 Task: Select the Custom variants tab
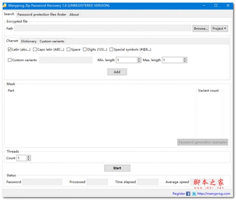[52, 41]
